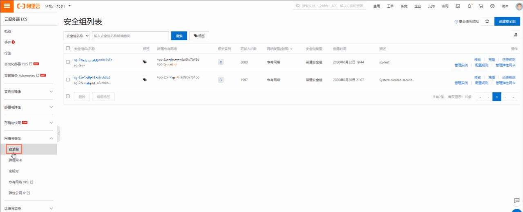
Task: Click the top global search box
Action: 331,6
